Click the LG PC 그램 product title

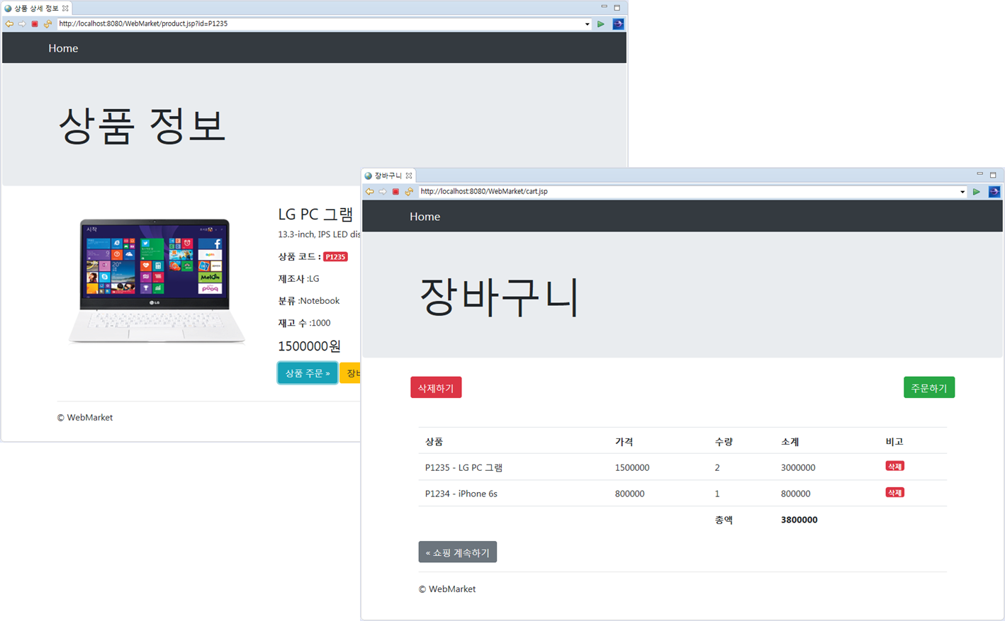[x=315, y=215]
